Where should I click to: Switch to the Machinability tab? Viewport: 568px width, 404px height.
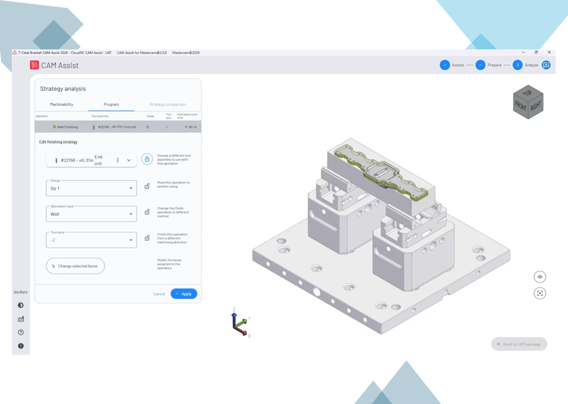point(61,104)
